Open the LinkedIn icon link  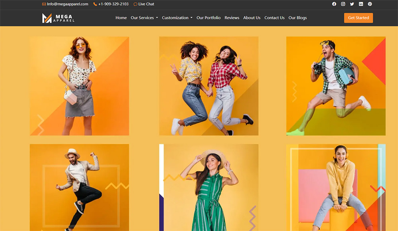pos(361,4)
